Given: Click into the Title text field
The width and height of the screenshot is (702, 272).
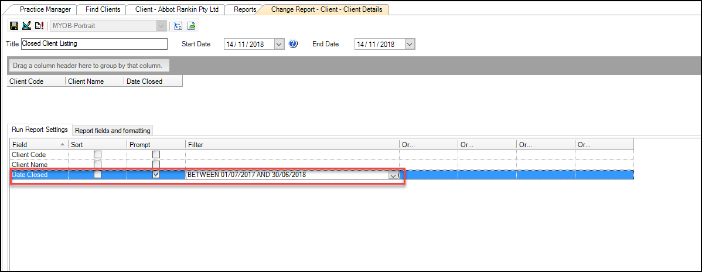Looking at the screenshot, I should tap(94, 44).
